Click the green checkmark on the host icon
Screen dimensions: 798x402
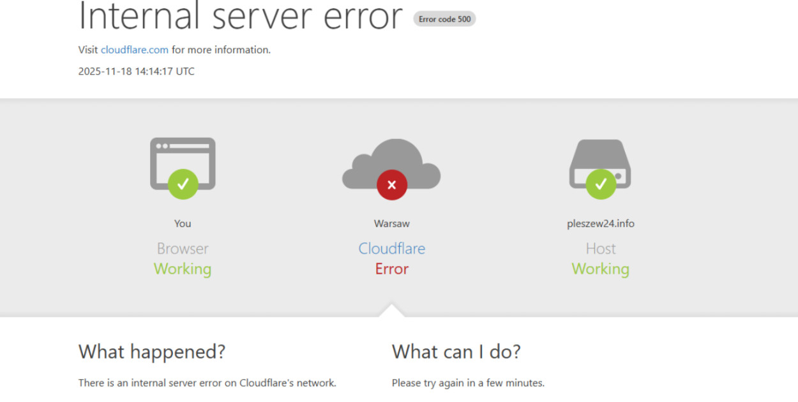(600, 184)
